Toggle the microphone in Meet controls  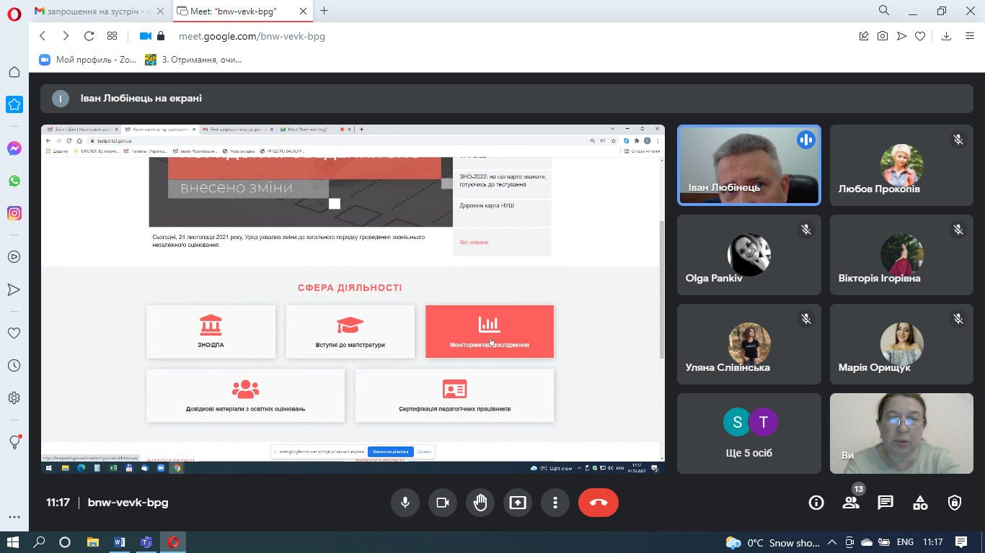405,503
